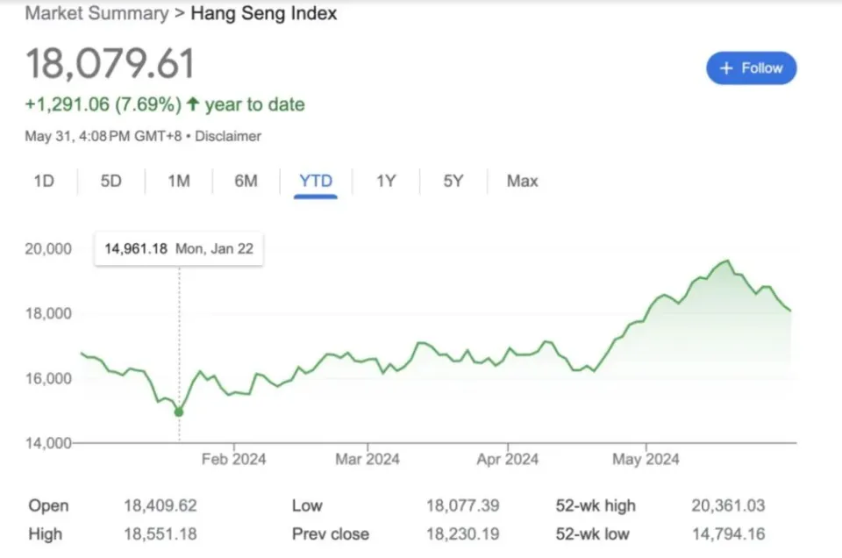Click the Feb 2024 axis label
This screenshot has height=558, width=842.
[x=233, y=459]
